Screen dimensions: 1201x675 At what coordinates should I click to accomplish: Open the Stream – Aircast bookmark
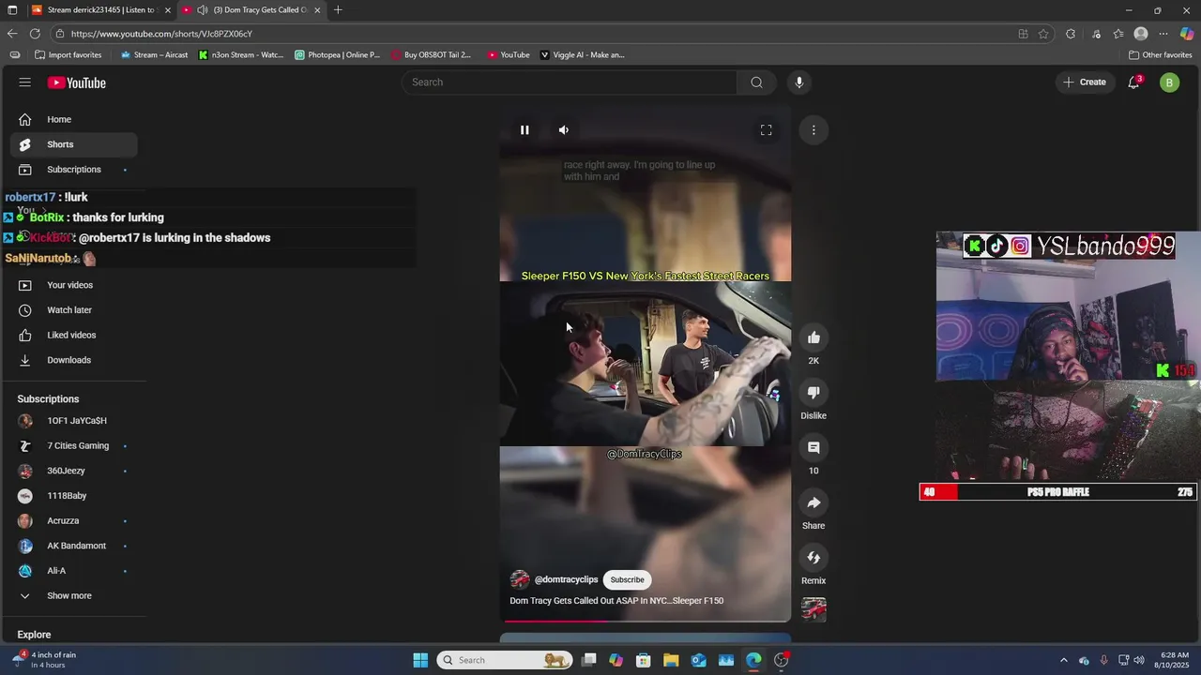tap(155, 55)
